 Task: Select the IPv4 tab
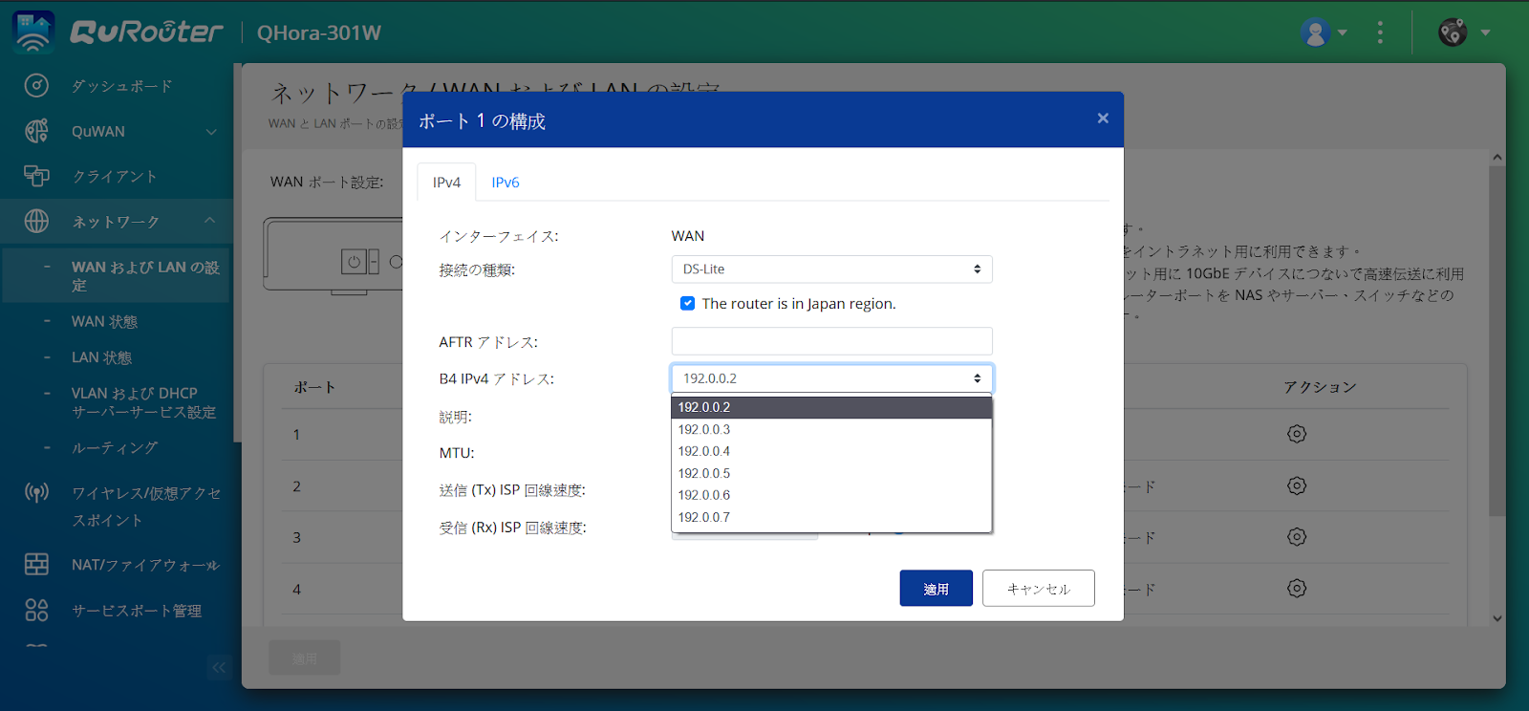[446, 183]
